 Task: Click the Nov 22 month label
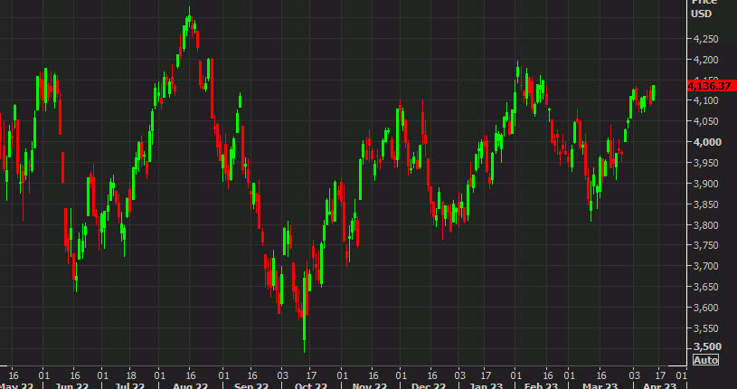coord(370,386)
